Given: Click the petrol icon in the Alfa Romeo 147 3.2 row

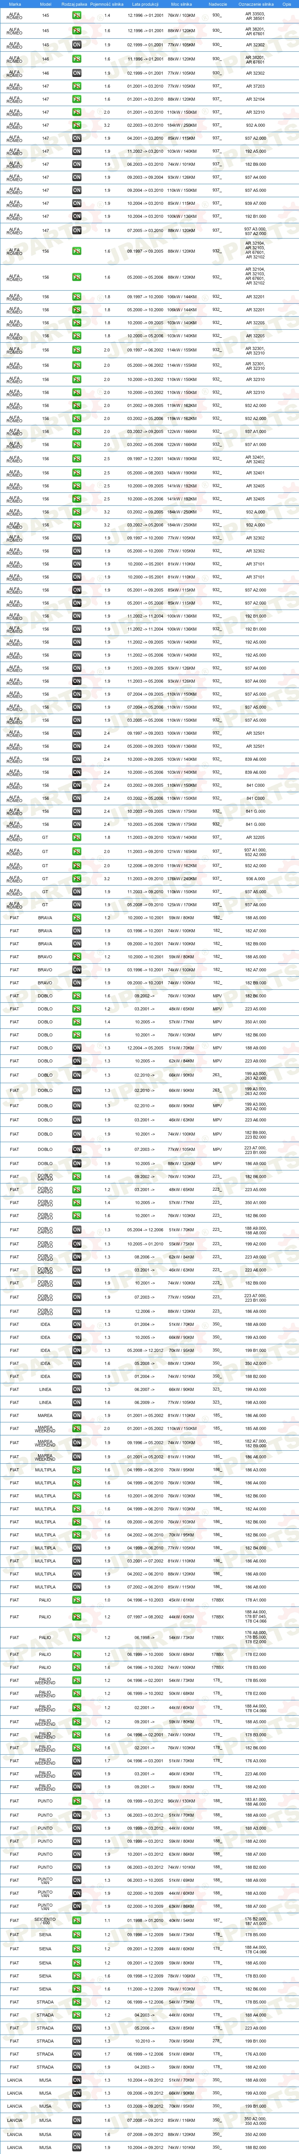Looking at the screenshot, I should [76, 126].
